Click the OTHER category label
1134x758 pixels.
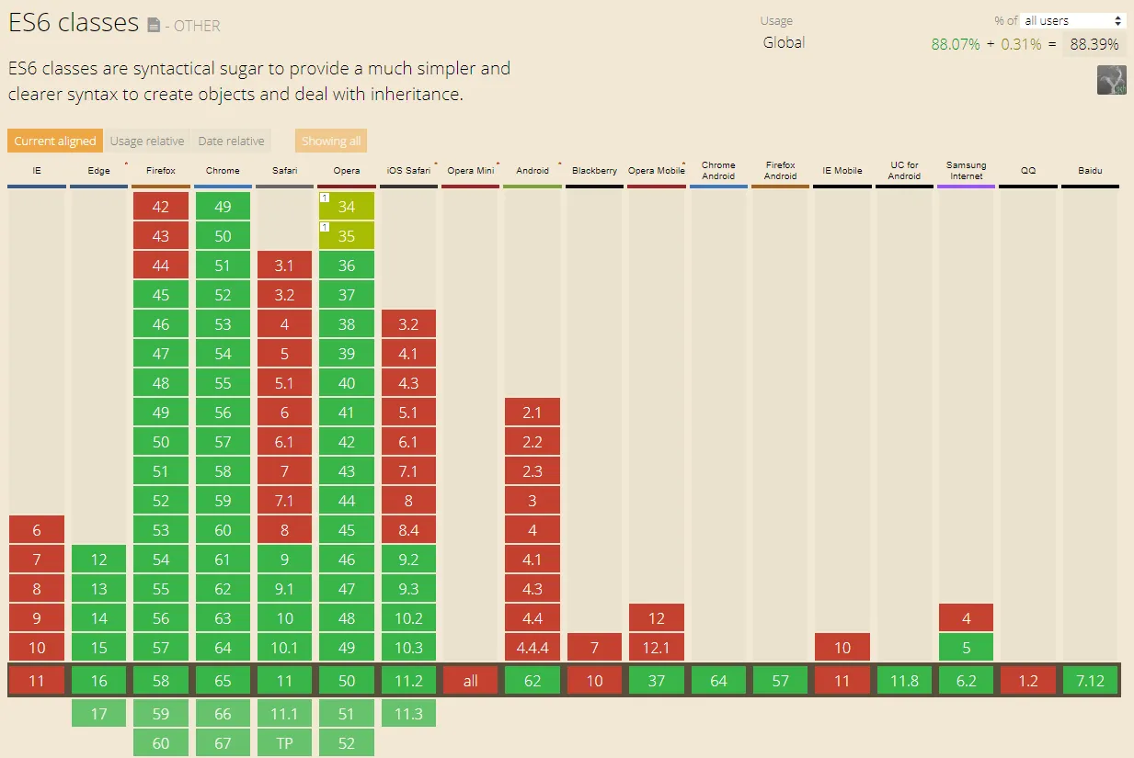197,26
